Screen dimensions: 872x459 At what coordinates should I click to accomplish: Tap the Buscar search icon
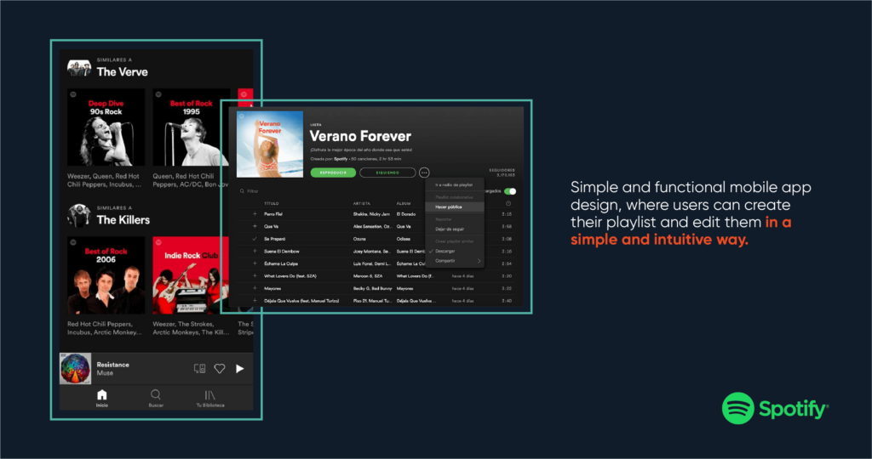pos(156,394)
